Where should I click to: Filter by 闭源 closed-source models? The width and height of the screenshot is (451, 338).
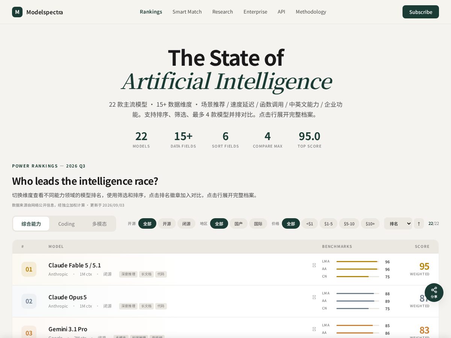click(186, 223)
